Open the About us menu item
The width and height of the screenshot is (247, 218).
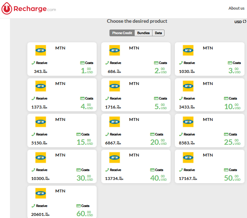[x=236, y=8]
